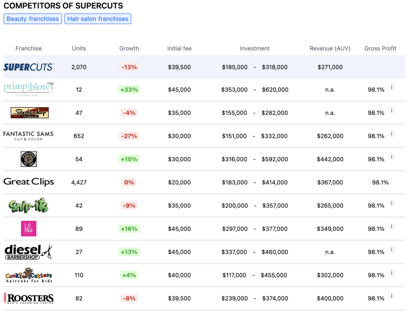406x314 pixels.
Task: Select the $620,000 investment value
Action: coord(275,89)
